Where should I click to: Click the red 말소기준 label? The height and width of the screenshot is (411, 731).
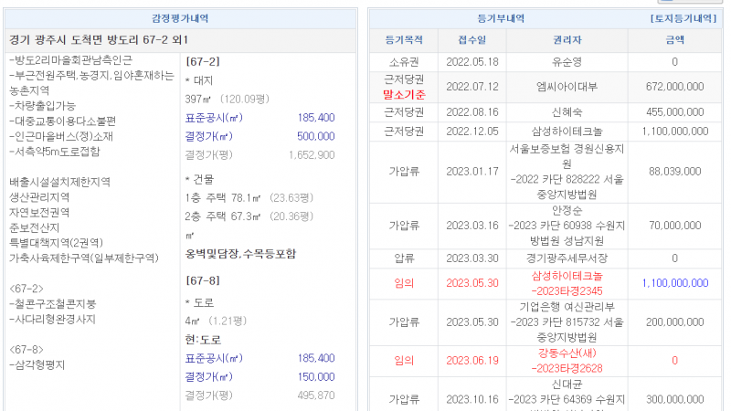tap(404, 93)
